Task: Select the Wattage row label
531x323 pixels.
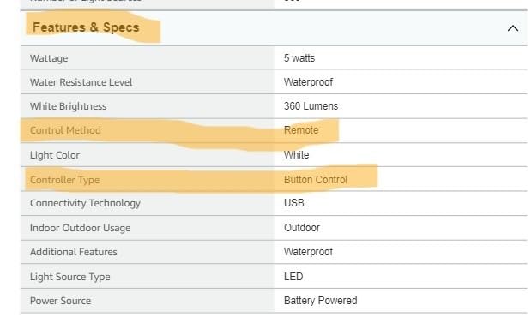Action: [49, 58]
